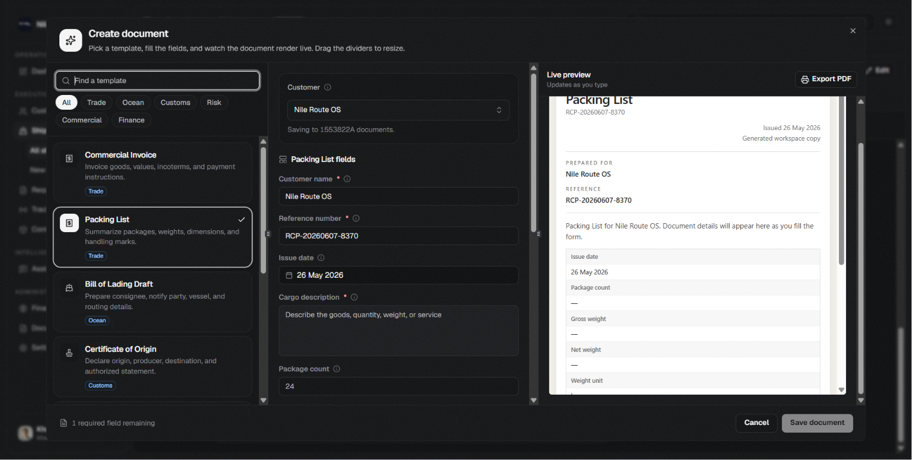This screenshot has width=912, height=460.
Task: Choose the Bill of Lading Draft title
Action: pos(119,284)
